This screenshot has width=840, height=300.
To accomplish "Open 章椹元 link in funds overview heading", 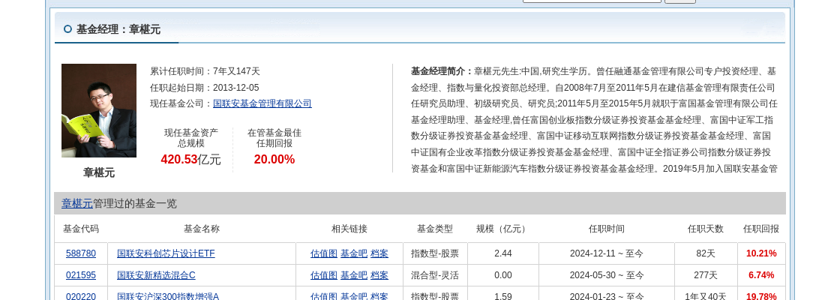I will coord(77,203).
